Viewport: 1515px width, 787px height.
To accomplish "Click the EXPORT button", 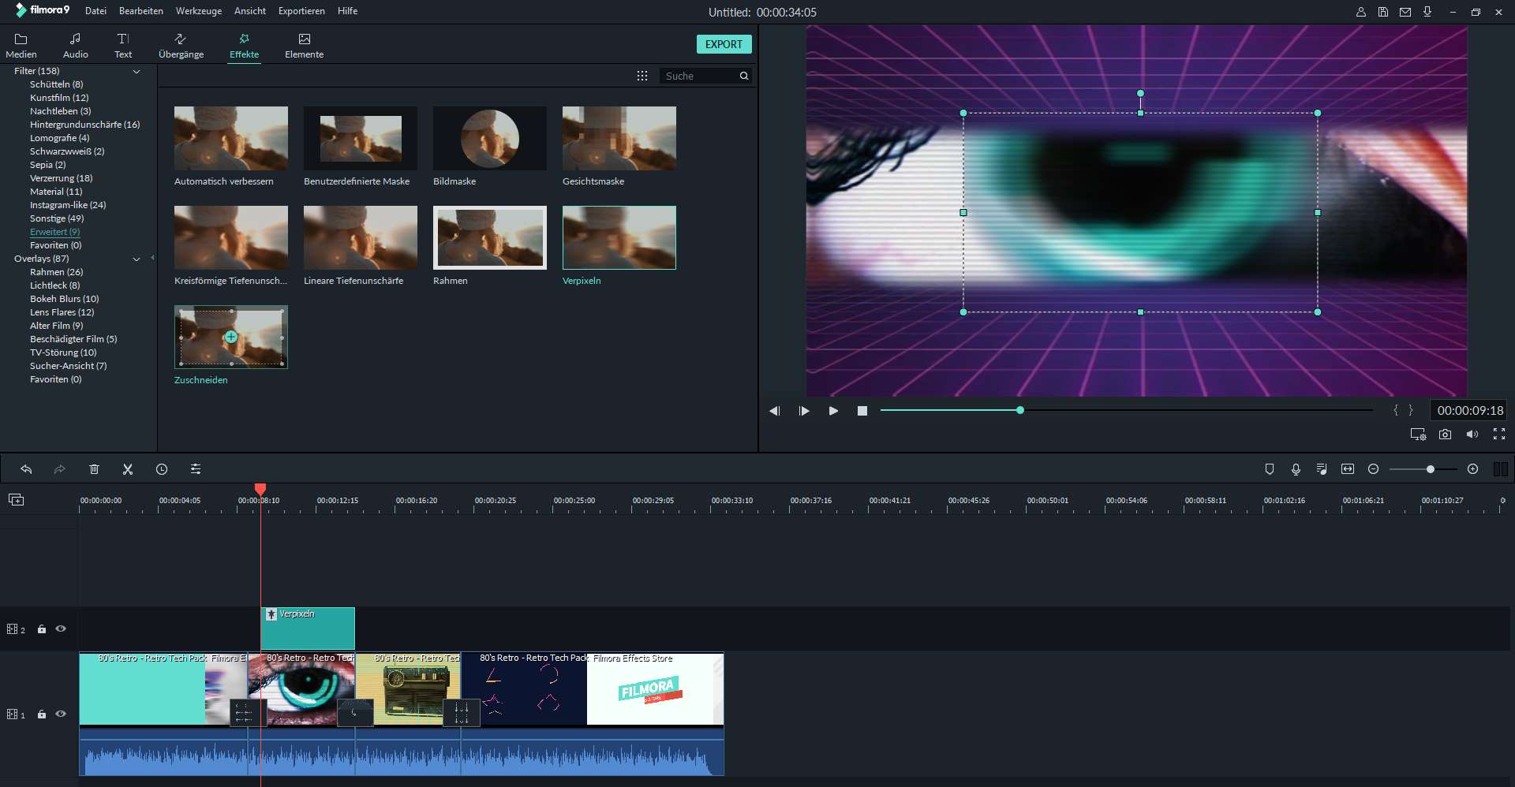I will click(724, 44).
